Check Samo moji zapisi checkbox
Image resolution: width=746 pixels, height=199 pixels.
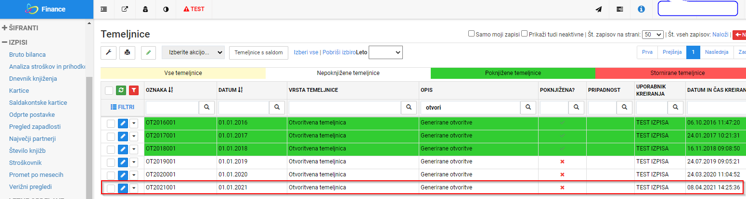click(x=472, y=34)
